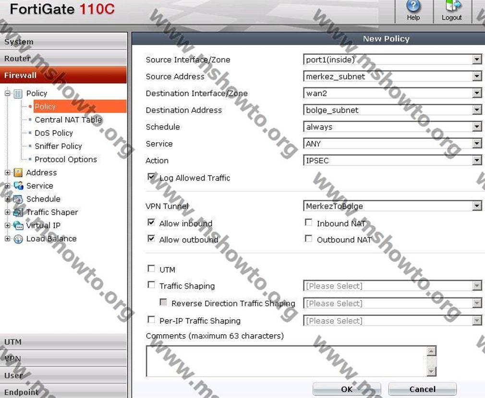Click OK to save the policy
Image resolution: width=485 pixels, height=398 pixels.
(x=347, y=389)
